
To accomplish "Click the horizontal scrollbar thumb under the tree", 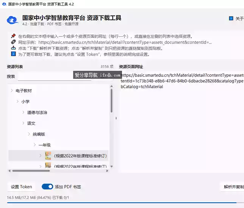I will click(x=31, y=171).
